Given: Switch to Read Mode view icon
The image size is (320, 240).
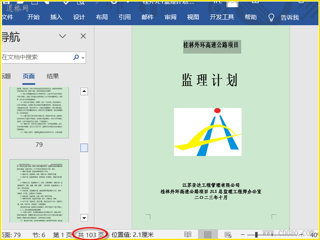Looking at the screenshot, I should pyautogui.click(x=188, y=235).
